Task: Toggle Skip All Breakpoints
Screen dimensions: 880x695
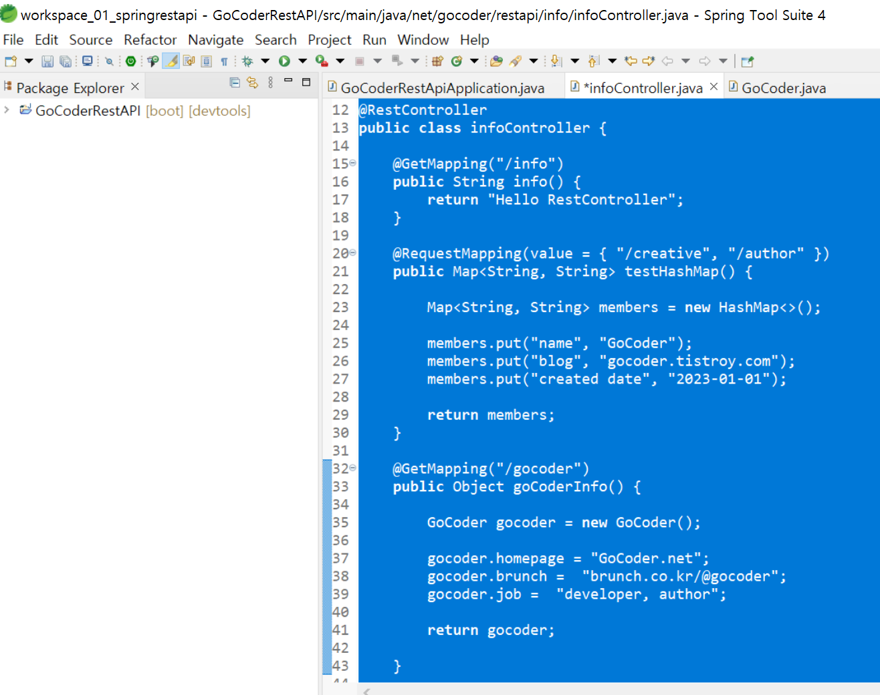Action: (x=109, y=61)
